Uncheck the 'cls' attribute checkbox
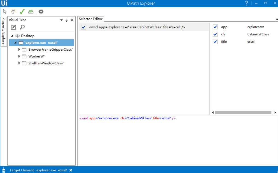Image resolution: width=278 pixels, height=173 pixels. 215,34
